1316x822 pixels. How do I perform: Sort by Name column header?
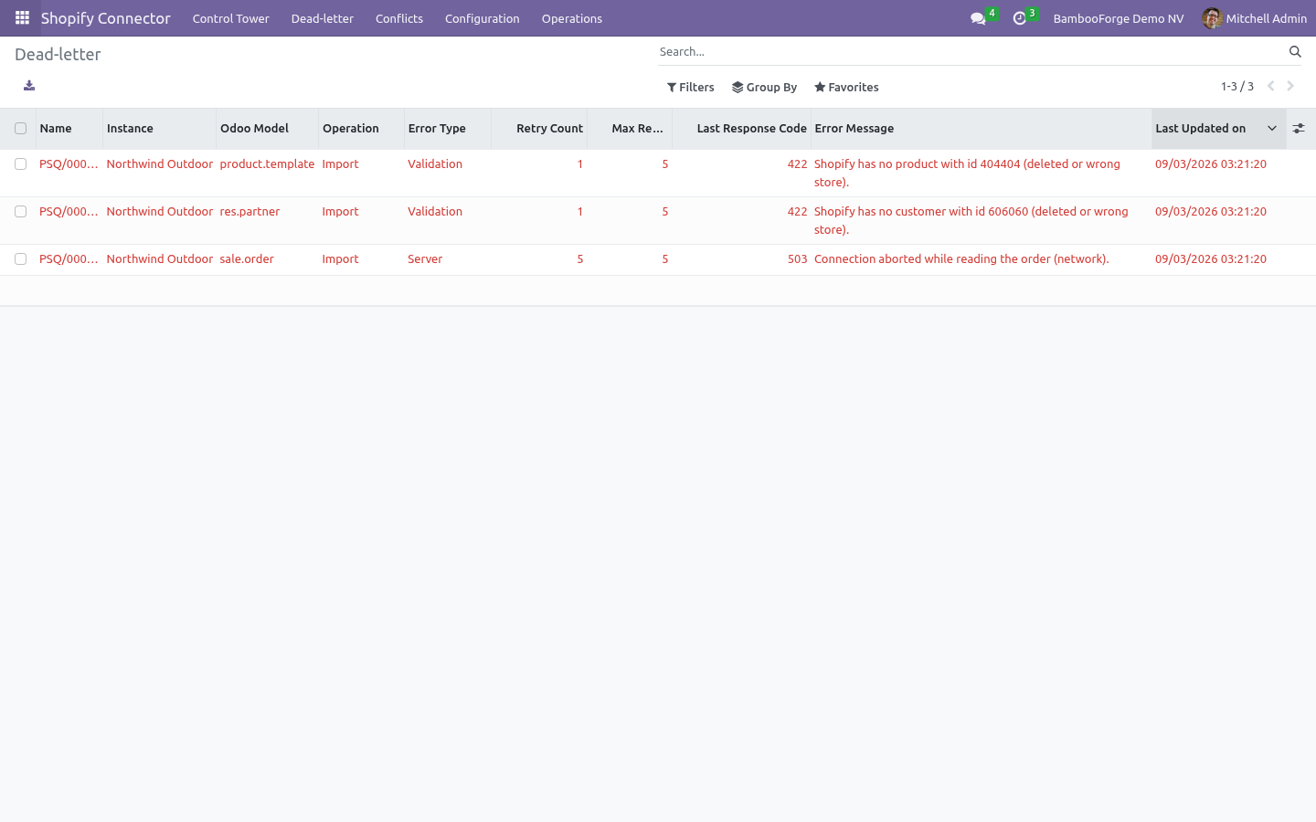coord(69,129)
